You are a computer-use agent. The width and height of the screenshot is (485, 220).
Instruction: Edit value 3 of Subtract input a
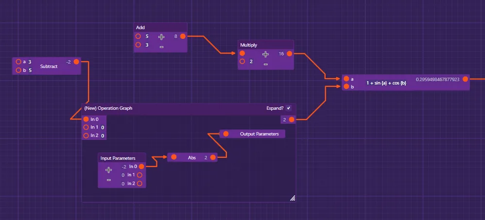point(30,62)
